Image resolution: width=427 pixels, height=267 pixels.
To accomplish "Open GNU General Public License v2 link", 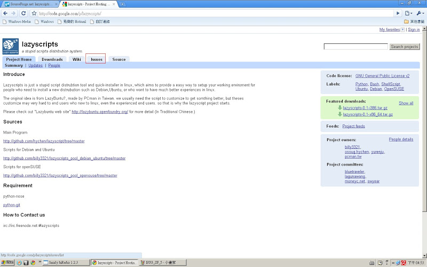I will point(382,76).
